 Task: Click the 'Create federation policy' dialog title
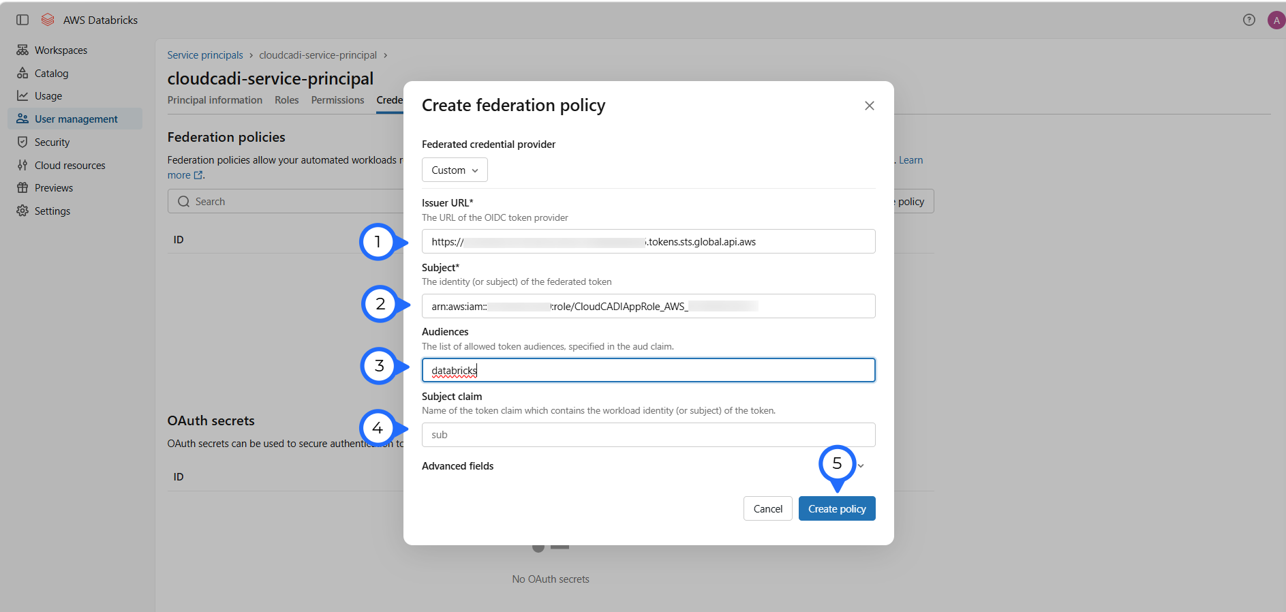pos(513,106)
